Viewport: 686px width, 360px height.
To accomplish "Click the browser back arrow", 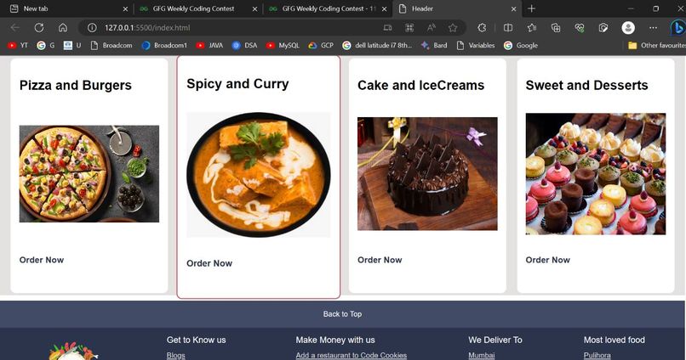I will point(14,27).
